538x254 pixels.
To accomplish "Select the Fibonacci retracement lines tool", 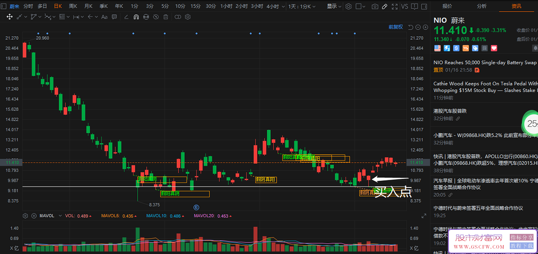I will (62, 17).
